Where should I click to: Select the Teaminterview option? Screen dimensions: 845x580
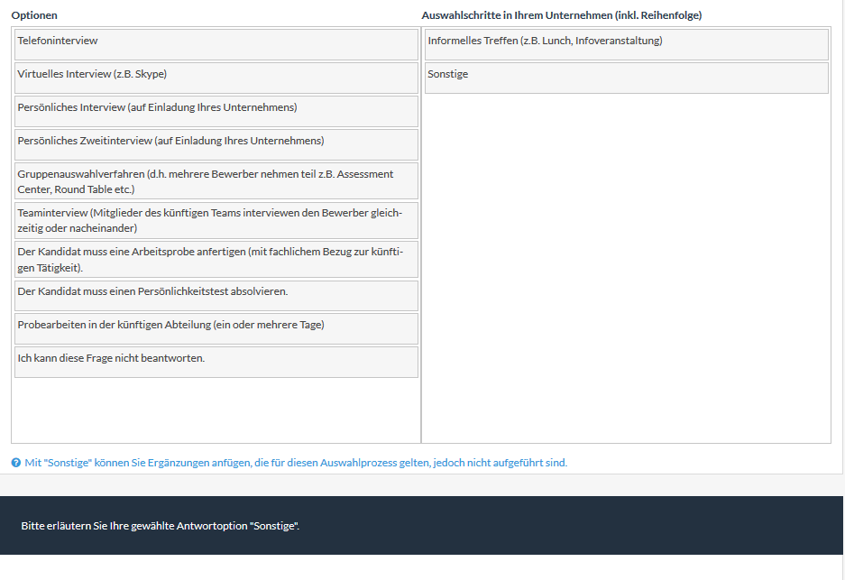pyautogui.click(x=216, y=220)
